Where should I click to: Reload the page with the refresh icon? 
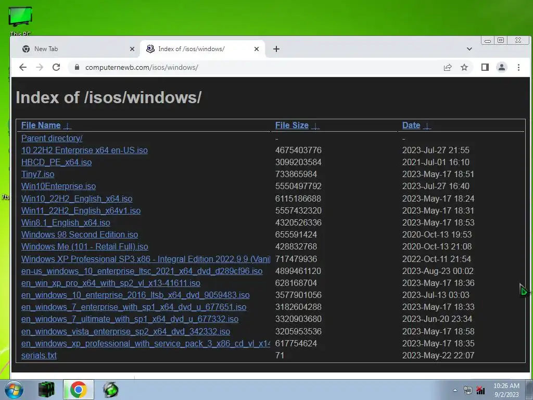point(56,67)
